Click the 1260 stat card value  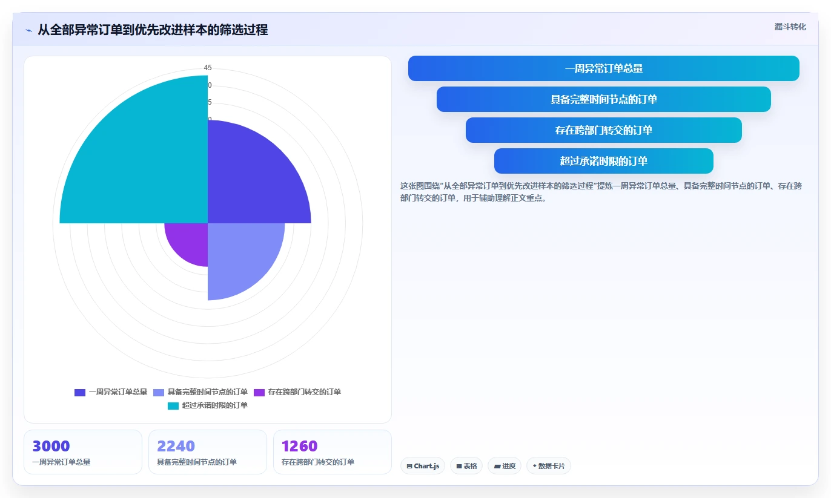click(299, 446)
